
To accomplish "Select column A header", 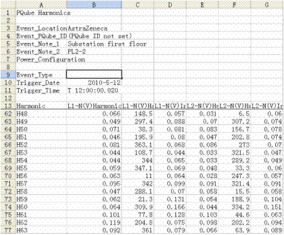I will click(x=41, y=5).
